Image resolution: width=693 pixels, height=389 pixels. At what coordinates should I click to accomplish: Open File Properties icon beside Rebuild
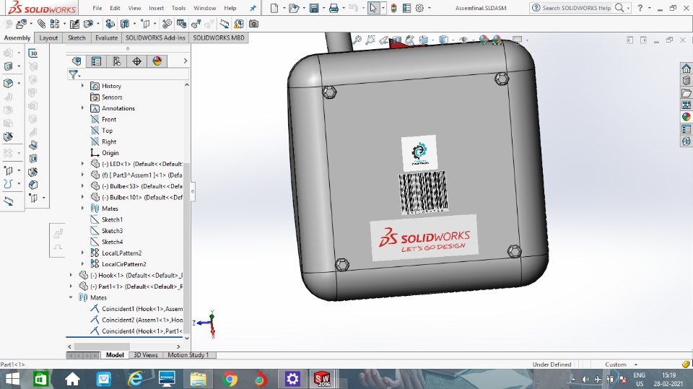(x=406, y=8)
